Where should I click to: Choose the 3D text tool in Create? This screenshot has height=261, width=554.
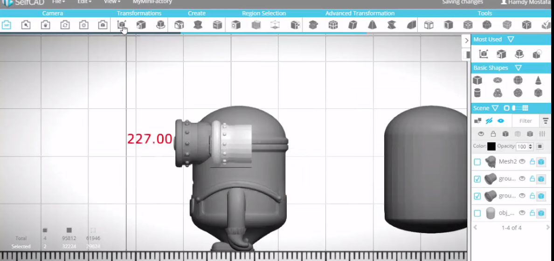179,25
